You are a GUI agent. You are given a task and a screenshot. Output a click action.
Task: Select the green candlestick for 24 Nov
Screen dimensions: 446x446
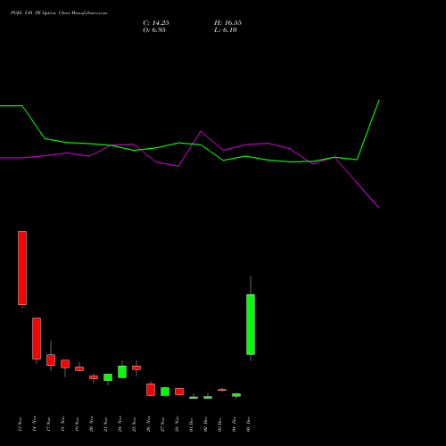tap(122, 372)
